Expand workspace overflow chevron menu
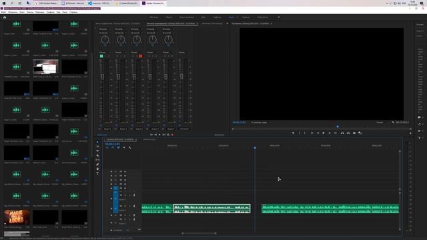The image size is (427, 240). click(x=279, y=17)
